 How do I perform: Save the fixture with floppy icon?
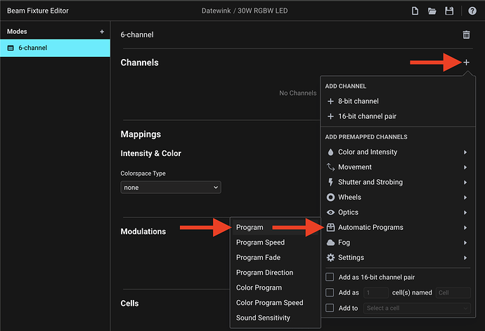[x=449, y=11]
